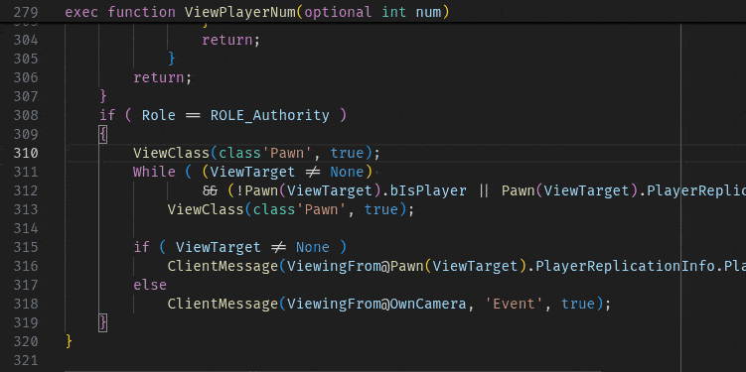Viewport: 746px width, 372px height.
Task: Select ROLE_Authority on line 308
Action: [x=270, y=115]
